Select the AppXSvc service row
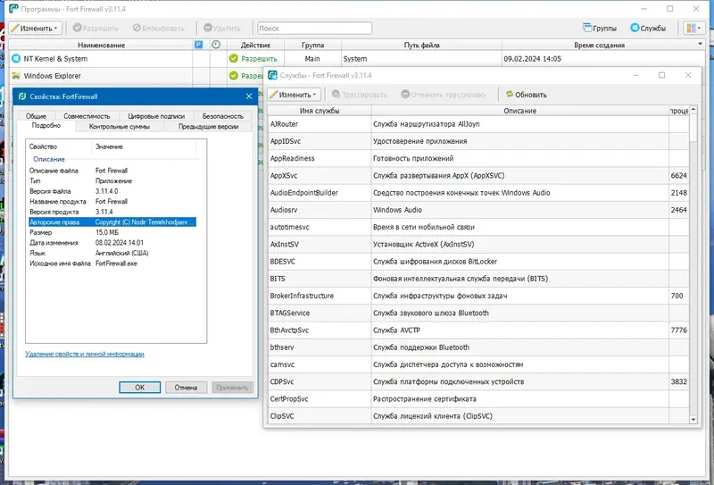Screen dimensions: 714x485 (x=478, y=175)
